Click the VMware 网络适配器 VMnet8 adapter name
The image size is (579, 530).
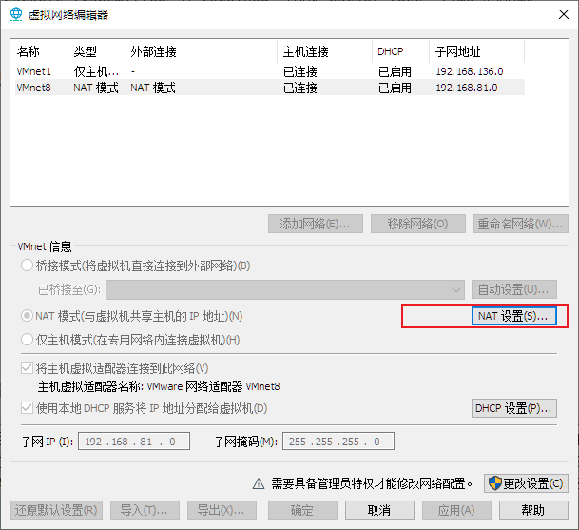click(213, 386)
